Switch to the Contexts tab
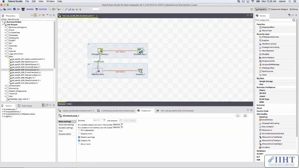 (x=116, y=111)
